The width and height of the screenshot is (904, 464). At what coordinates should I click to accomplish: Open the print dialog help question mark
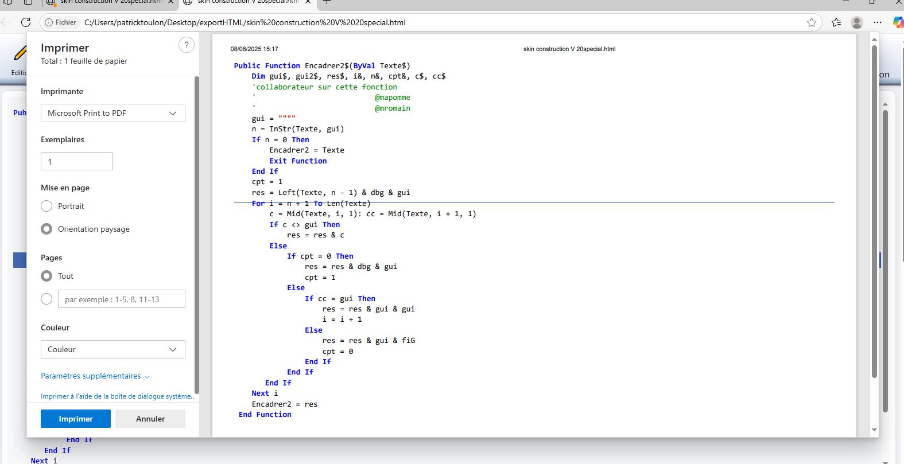tap(187, 45)
